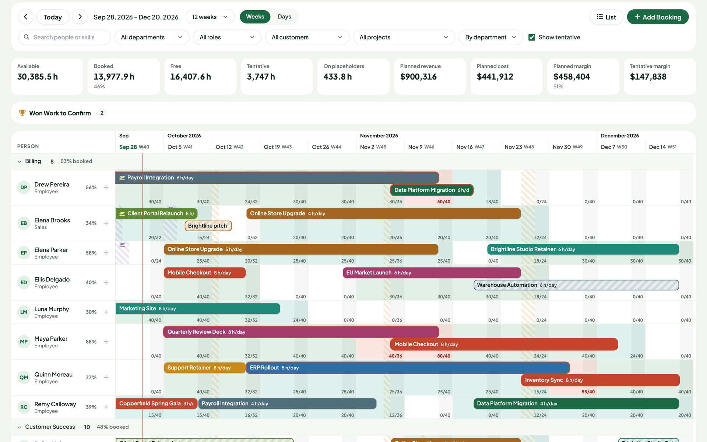Click Quinn Moreau's QM avatar
The image size is (707, 442).
(24, 378)
